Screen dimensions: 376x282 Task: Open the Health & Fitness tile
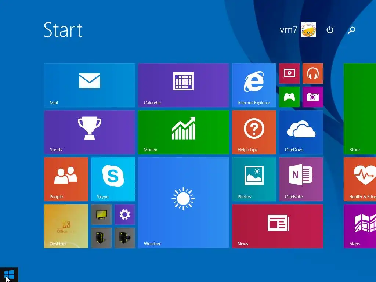pos(360,179)
